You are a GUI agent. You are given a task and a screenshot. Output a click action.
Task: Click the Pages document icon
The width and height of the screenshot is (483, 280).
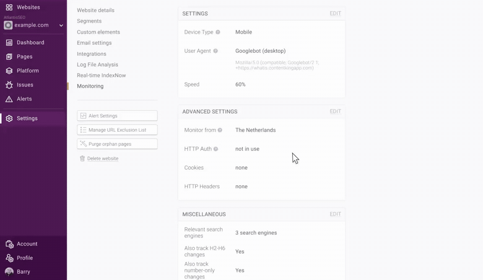pos(9,57)
